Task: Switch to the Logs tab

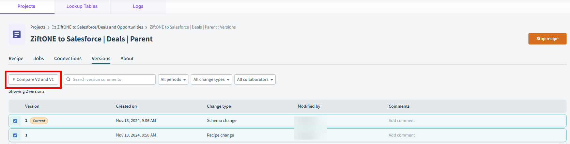Action: click(x=138, y=6)
